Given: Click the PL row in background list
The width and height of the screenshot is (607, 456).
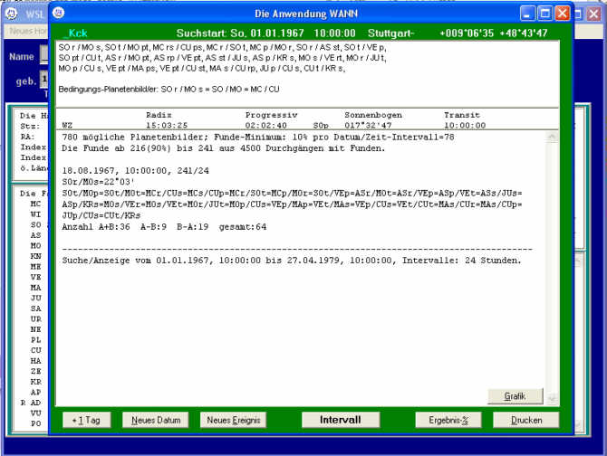Looking at the screenshot, I should (35, 339).
